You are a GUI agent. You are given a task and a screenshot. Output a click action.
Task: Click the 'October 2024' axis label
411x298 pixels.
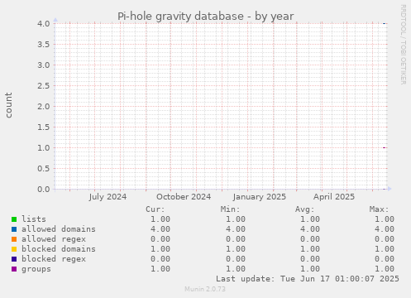[184, 197]
